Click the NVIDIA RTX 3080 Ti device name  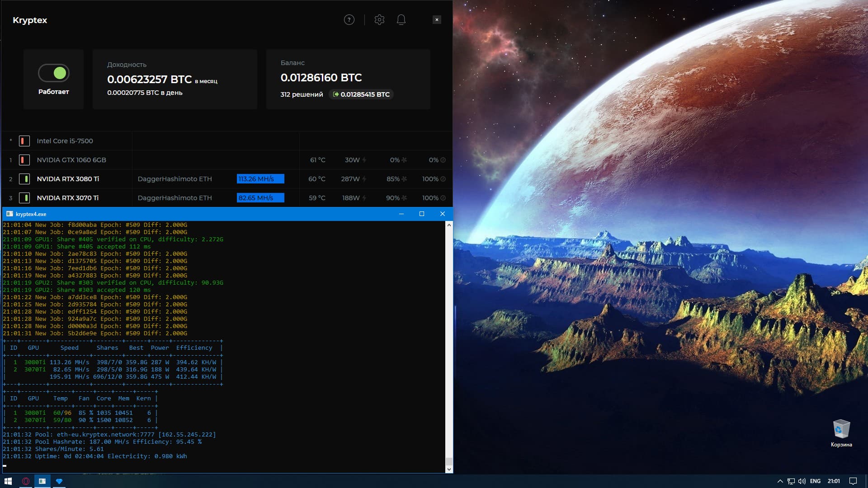tap(68, 179)
